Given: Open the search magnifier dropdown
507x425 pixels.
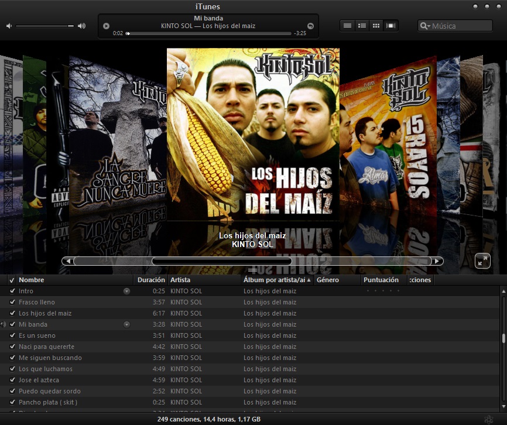Looking at the screenshot, I should [x=425, y=26].
